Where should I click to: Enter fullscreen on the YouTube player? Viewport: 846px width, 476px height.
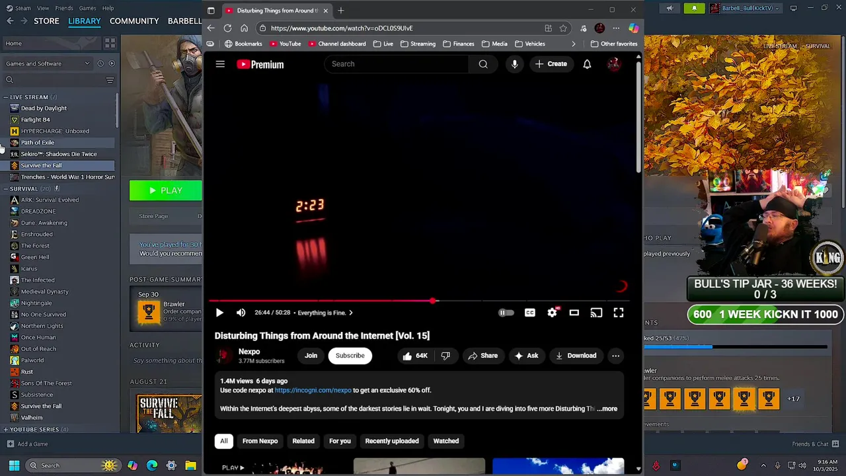(619, 313)
